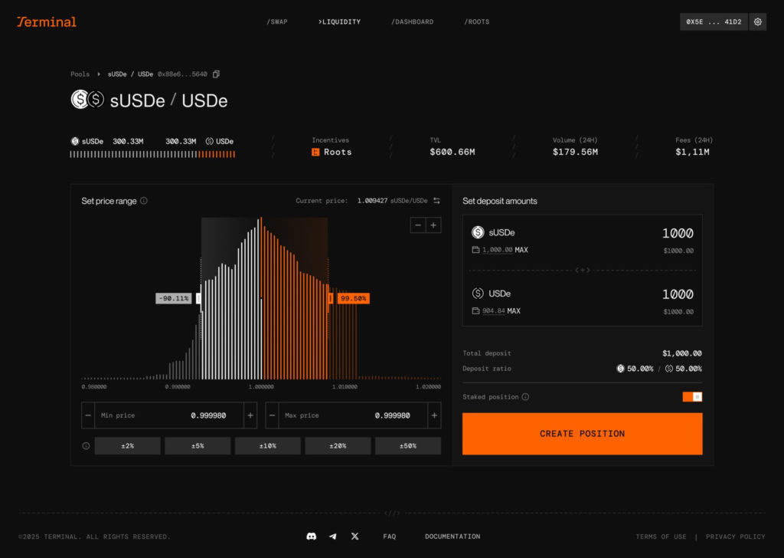Increase the Min price value

[x=250, y=415]
